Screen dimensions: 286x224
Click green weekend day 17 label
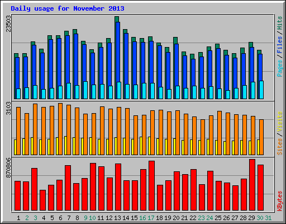point(151,218)
